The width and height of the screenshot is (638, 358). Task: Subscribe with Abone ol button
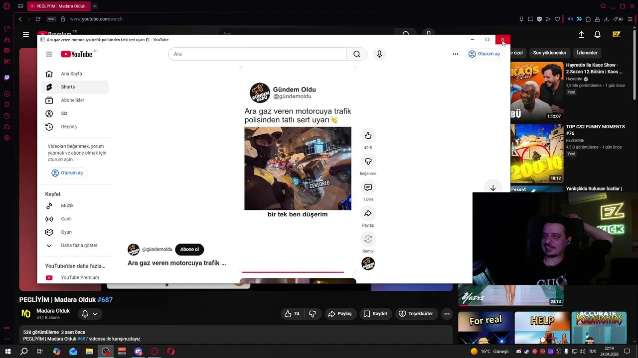click(x=189, y=250)
